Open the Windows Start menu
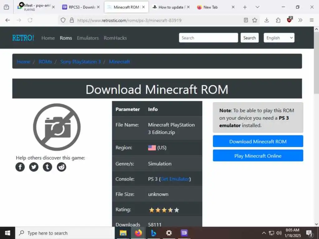Screen dimensions: 319x239 [x=7, y=233]
